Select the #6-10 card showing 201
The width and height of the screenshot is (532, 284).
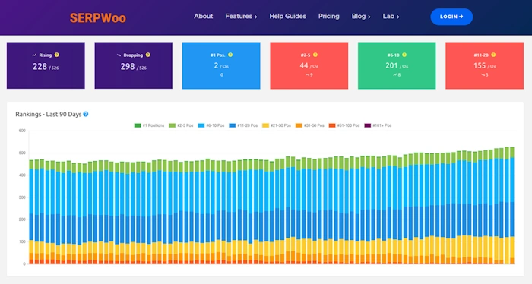click(x=397, y=65)
